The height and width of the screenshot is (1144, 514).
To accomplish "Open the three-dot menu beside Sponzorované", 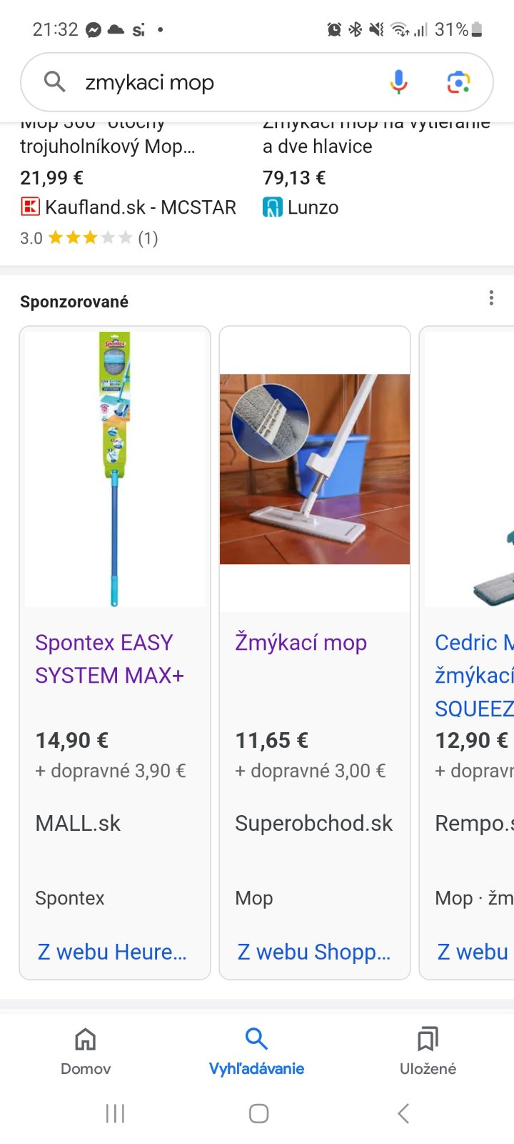I will tap(491, 298).
